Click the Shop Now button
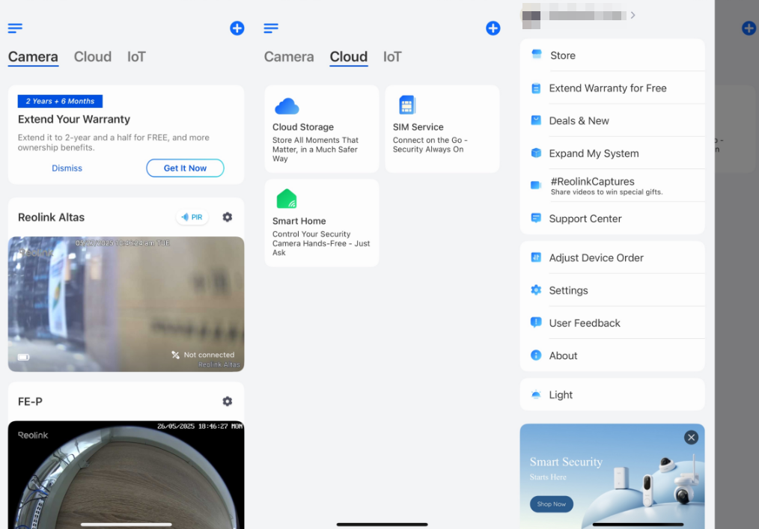This screenshot has height=529, width=759. (x=552, y=504)
